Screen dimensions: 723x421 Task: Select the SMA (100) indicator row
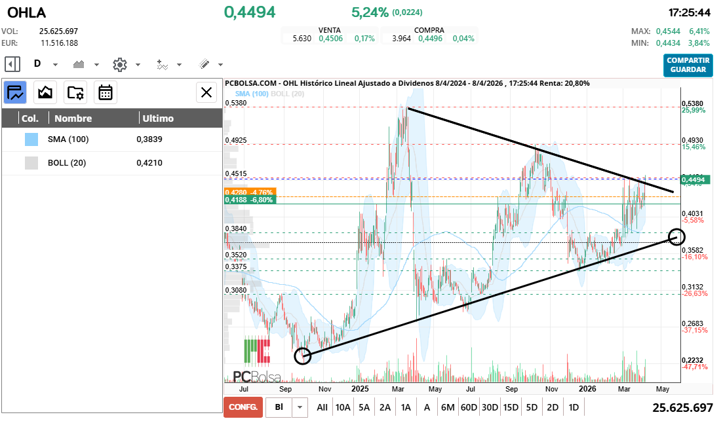coord(112,139)
